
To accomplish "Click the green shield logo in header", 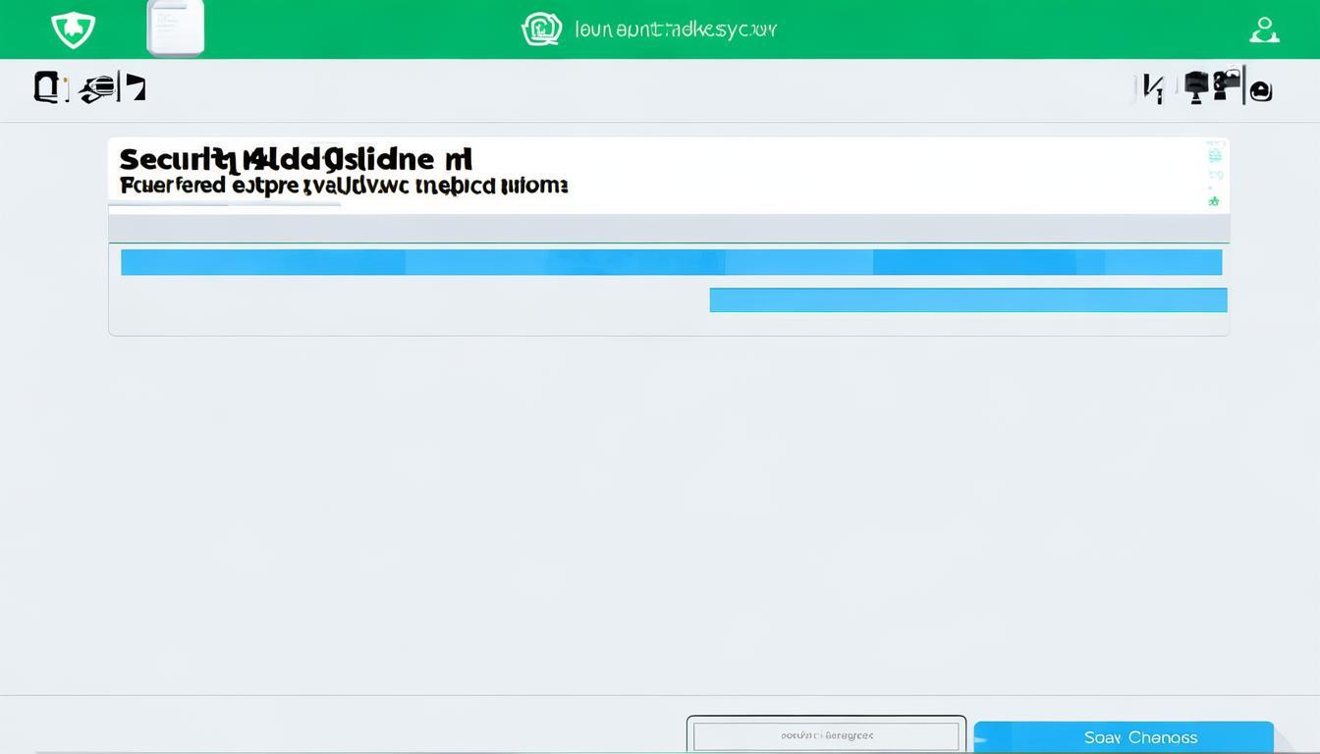I will click(73, 29).
